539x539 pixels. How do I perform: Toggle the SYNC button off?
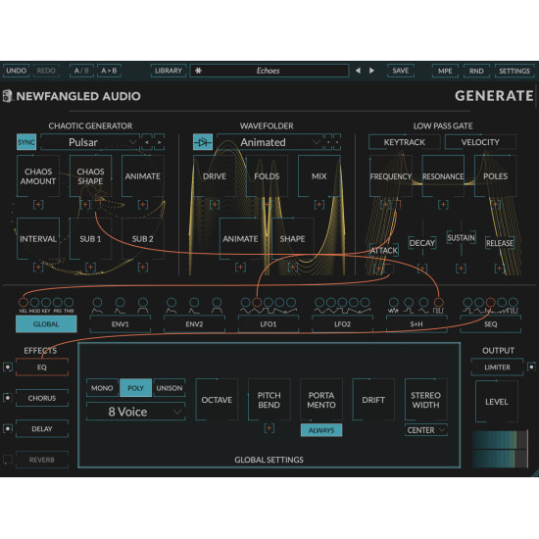click(26, 142)
